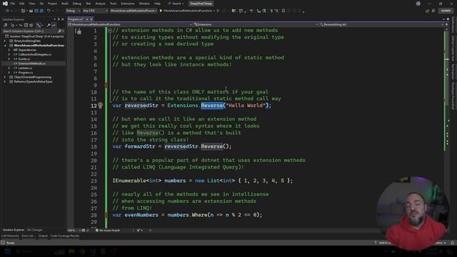Open the Edit menu
Viewport: 457px width, 257px height.
pos(22,4)
